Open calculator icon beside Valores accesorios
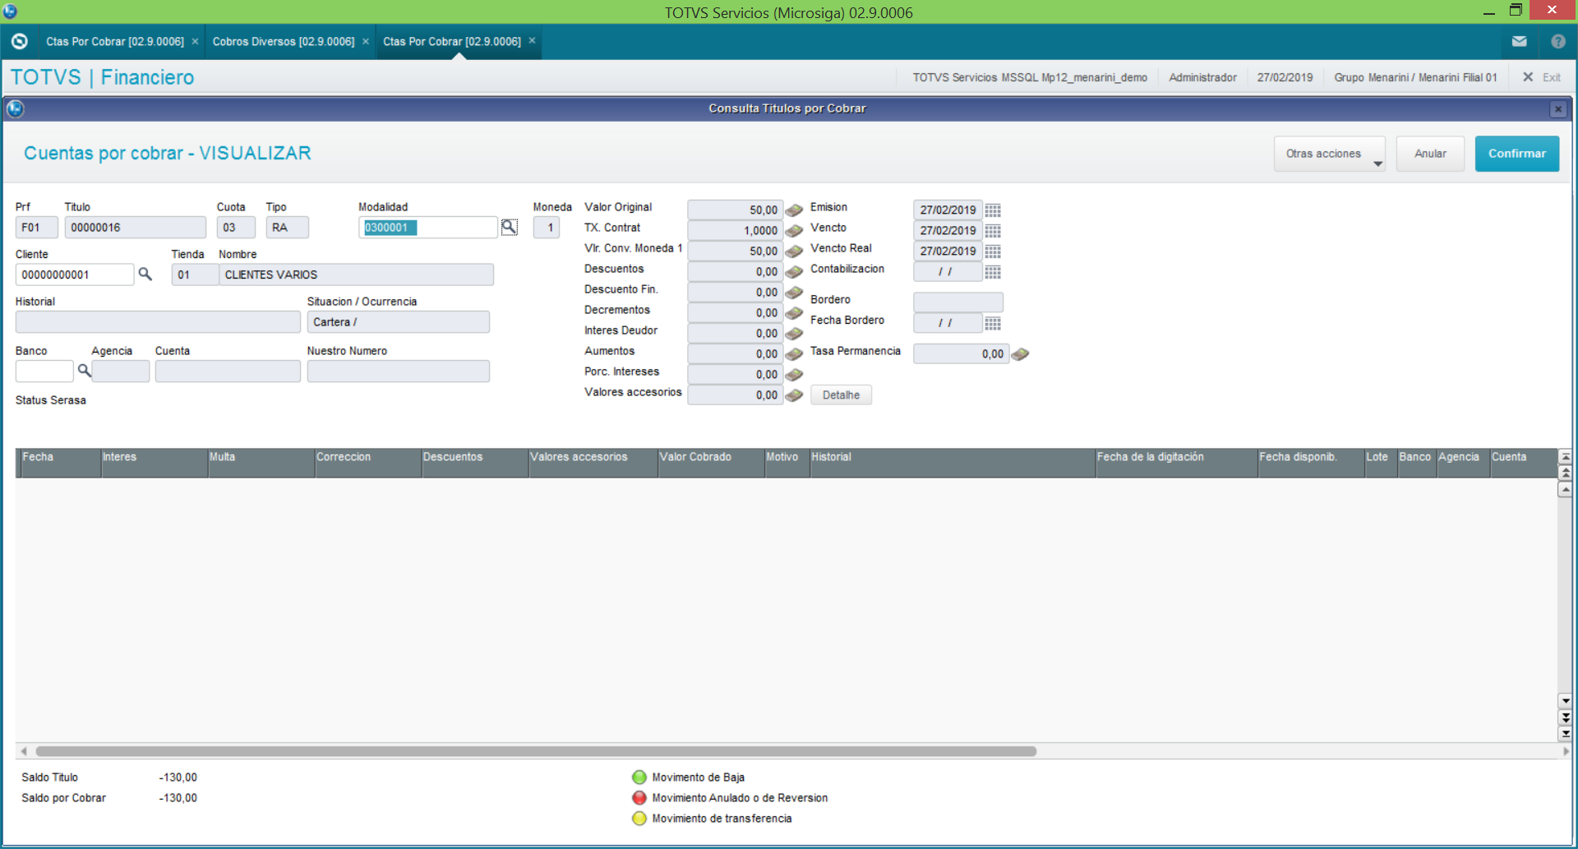1578x849 pixels. coord(794,395)
